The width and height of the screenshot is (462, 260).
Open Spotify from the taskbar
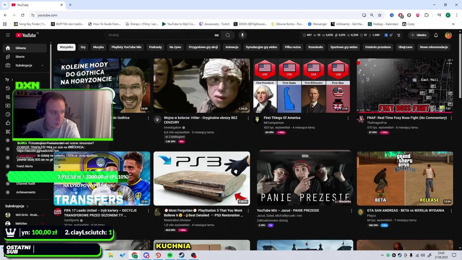(170, 255)
